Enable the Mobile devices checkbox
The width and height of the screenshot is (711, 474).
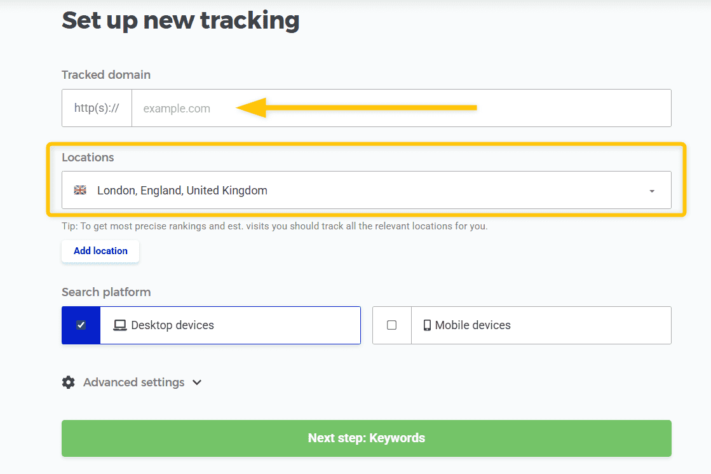(391, 325)
